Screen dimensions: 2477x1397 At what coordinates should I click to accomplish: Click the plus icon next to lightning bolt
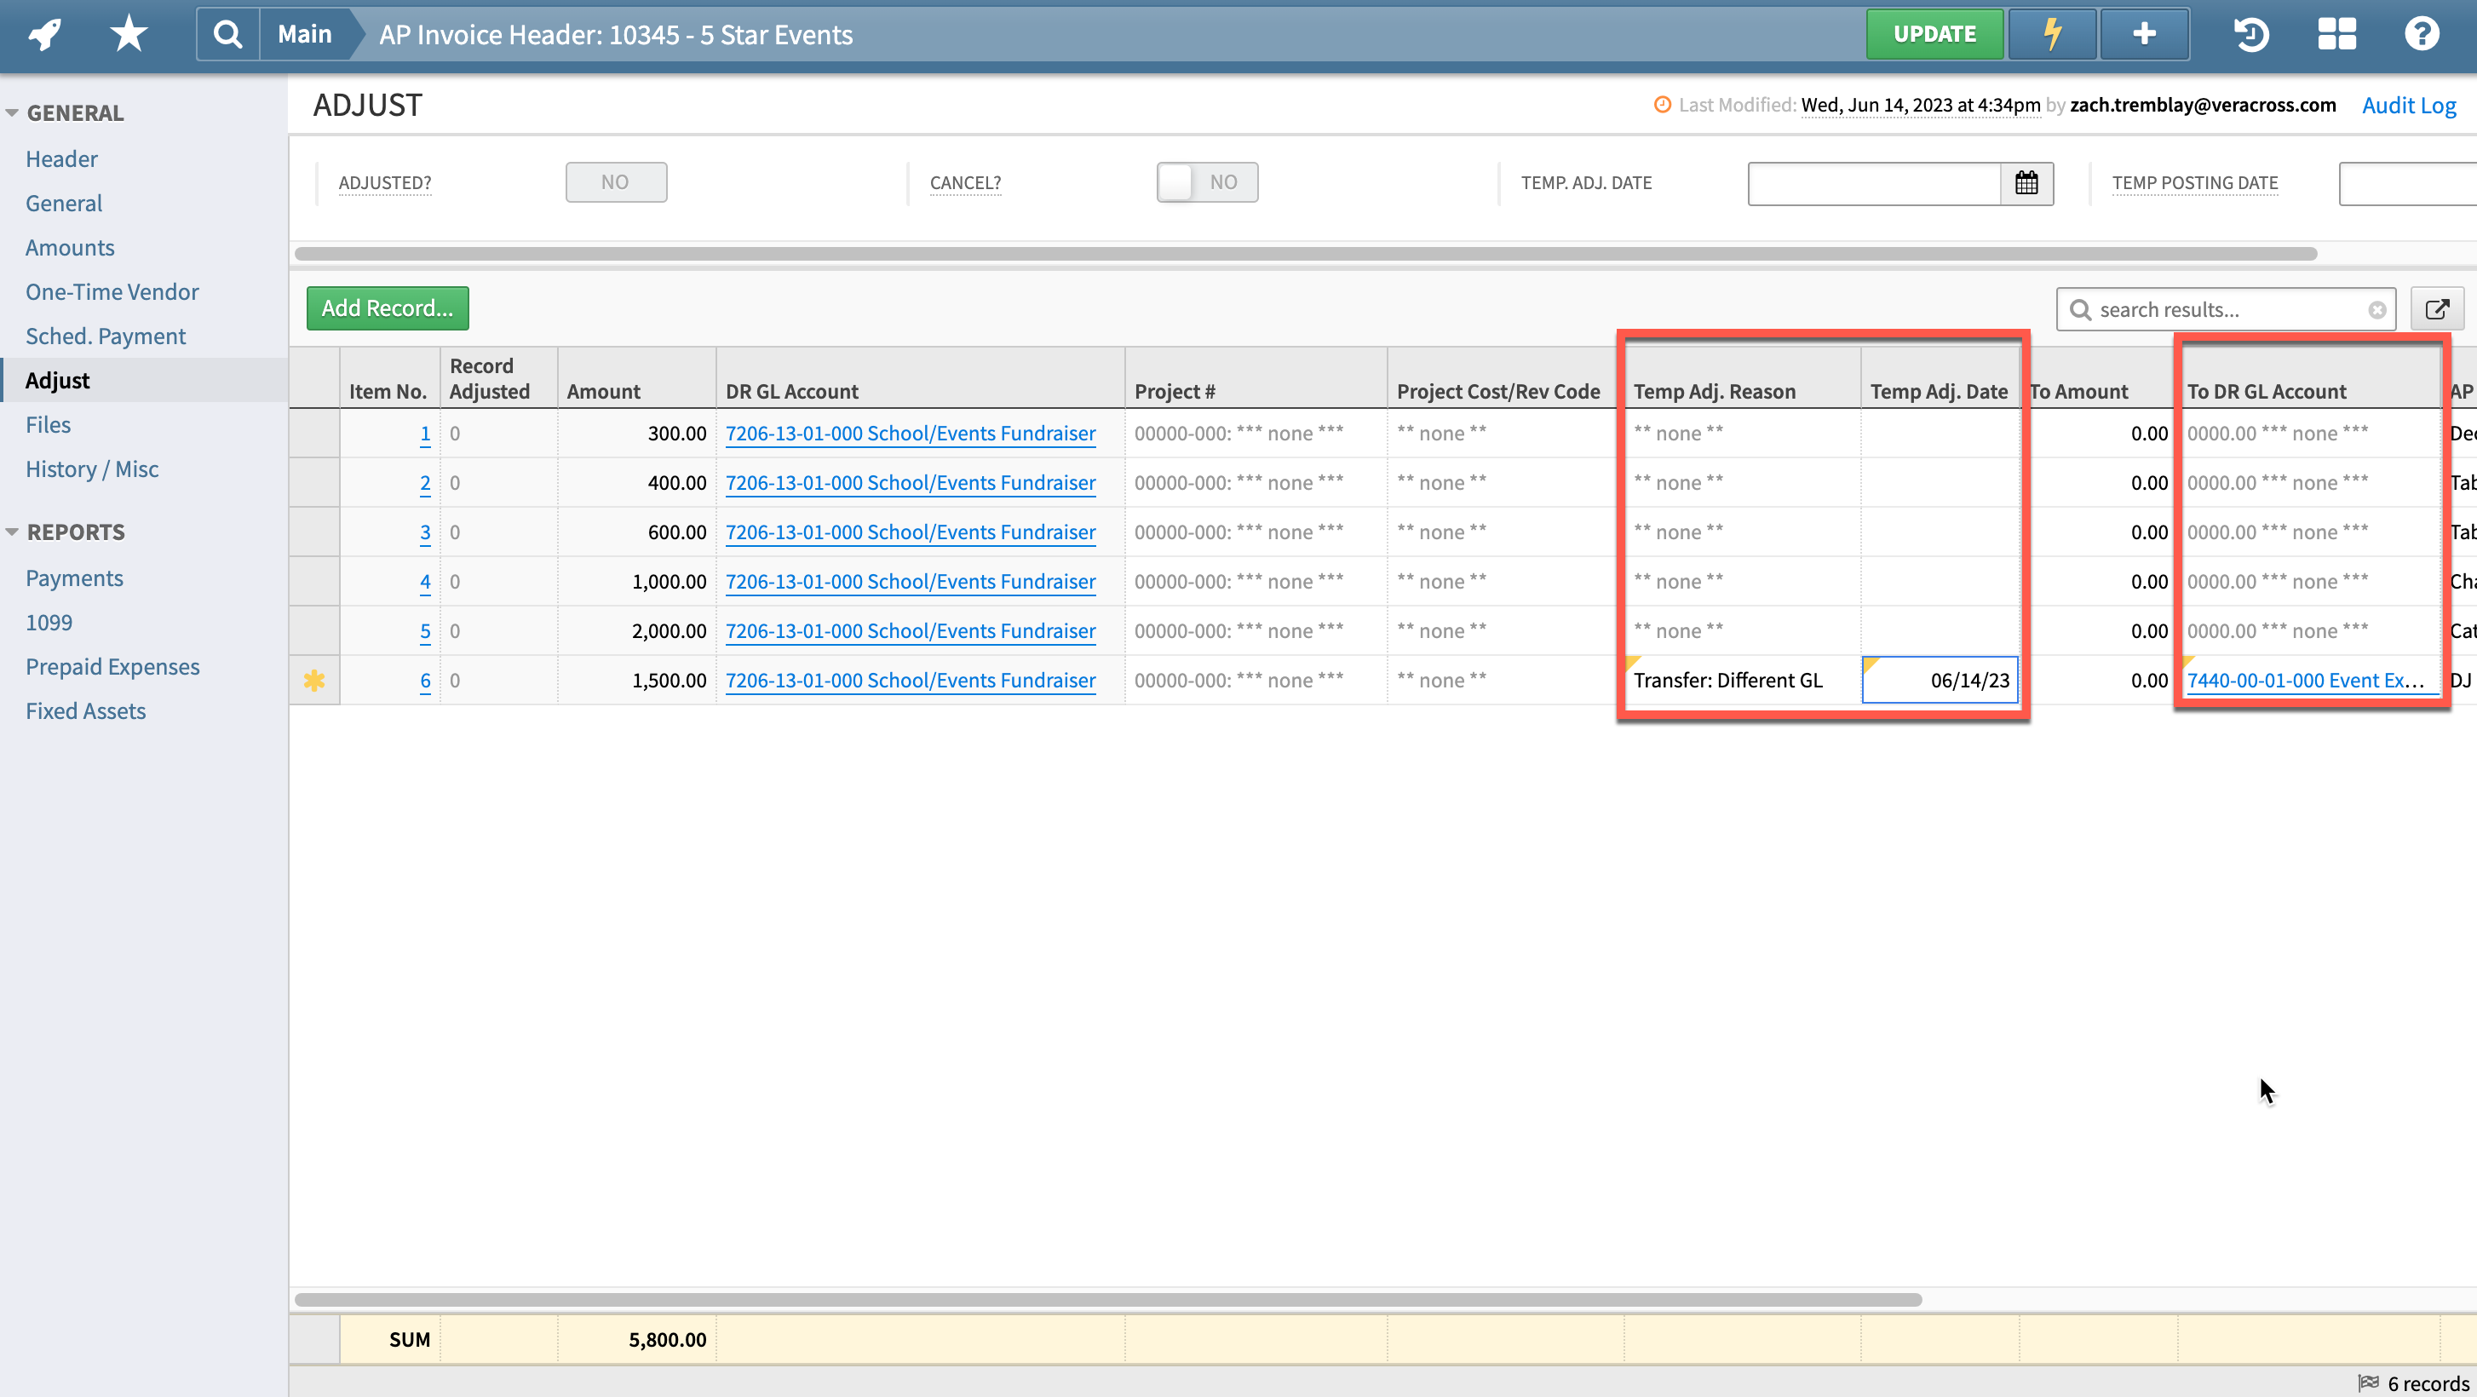point(2144,34)
